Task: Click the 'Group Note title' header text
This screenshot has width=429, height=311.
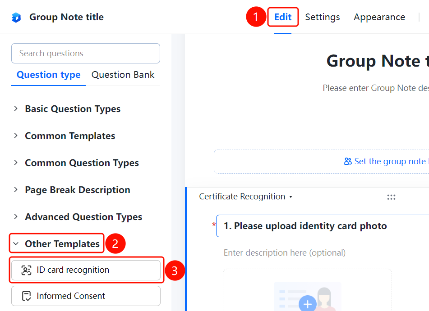Action: [66, 17]
